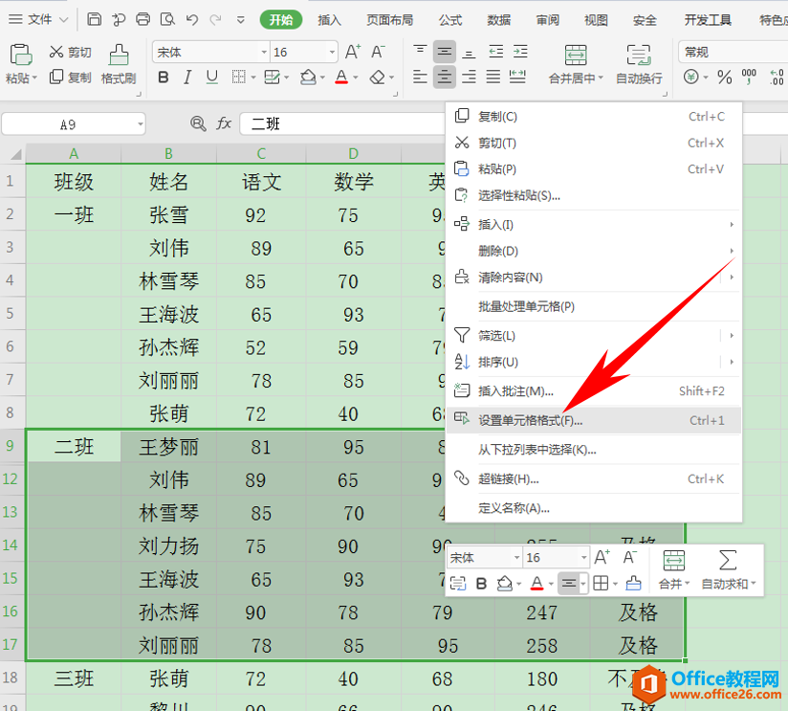Click the thousands separator 000 icon
This screenshot has height=711, width=788.
(x=749, y=77)
